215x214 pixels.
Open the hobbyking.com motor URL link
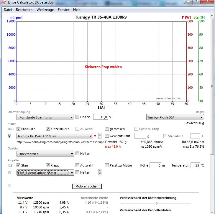pyautogui.click(x=60, y=142)
